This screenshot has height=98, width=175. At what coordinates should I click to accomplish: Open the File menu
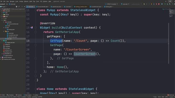coord(1,1)
